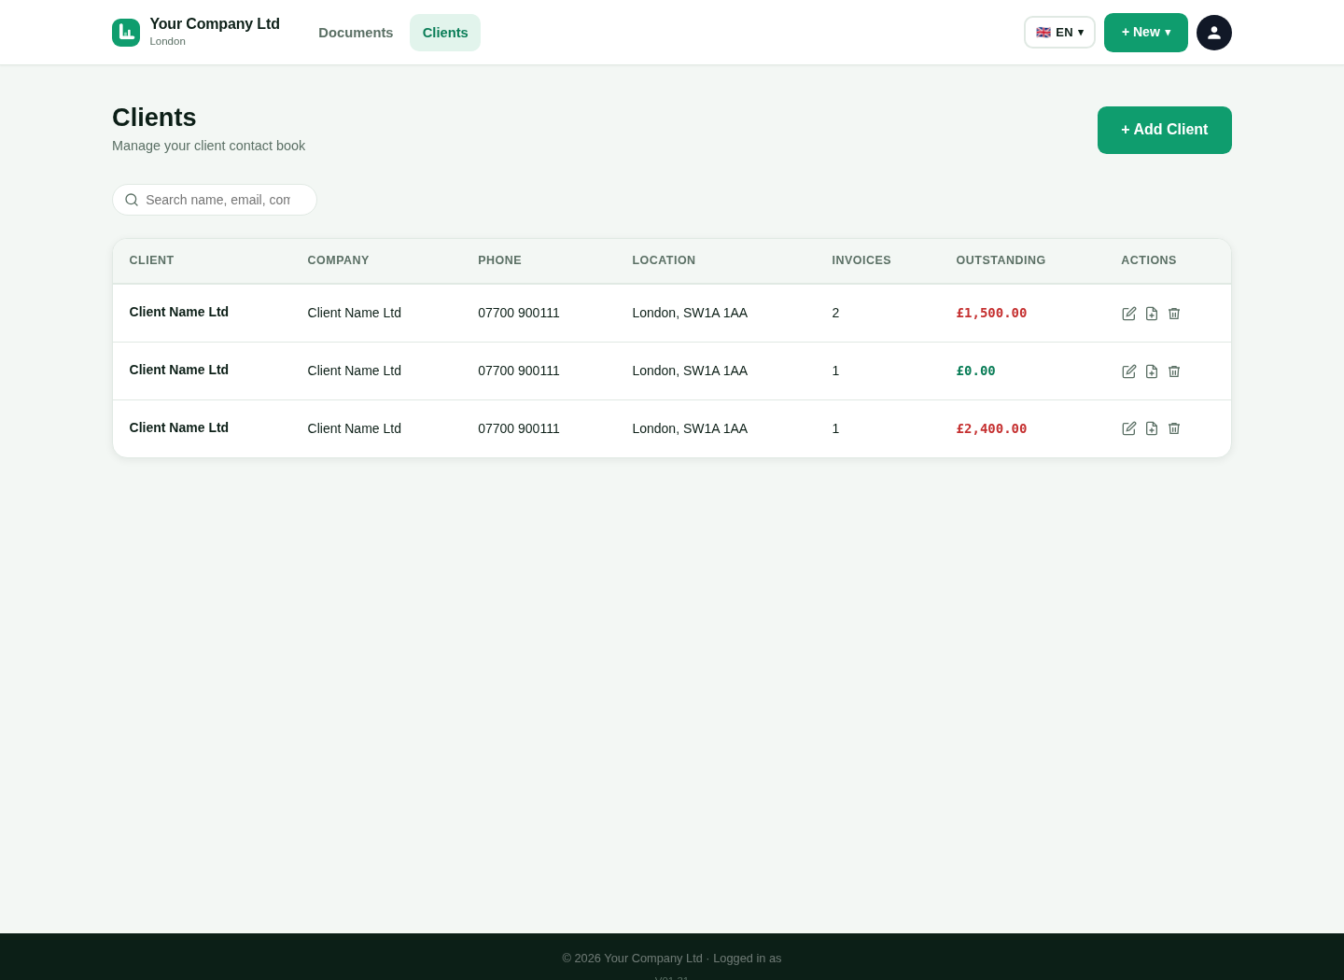Click the invoice count 2 cell
Viewport: 1344px width, 980px height.
[x=835, y=314]
